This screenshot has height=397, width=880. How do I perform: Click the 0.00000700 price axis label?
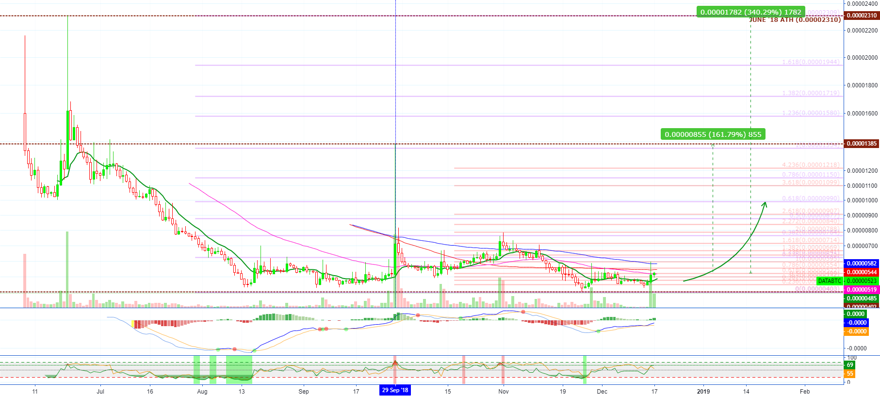pos(862,246)
